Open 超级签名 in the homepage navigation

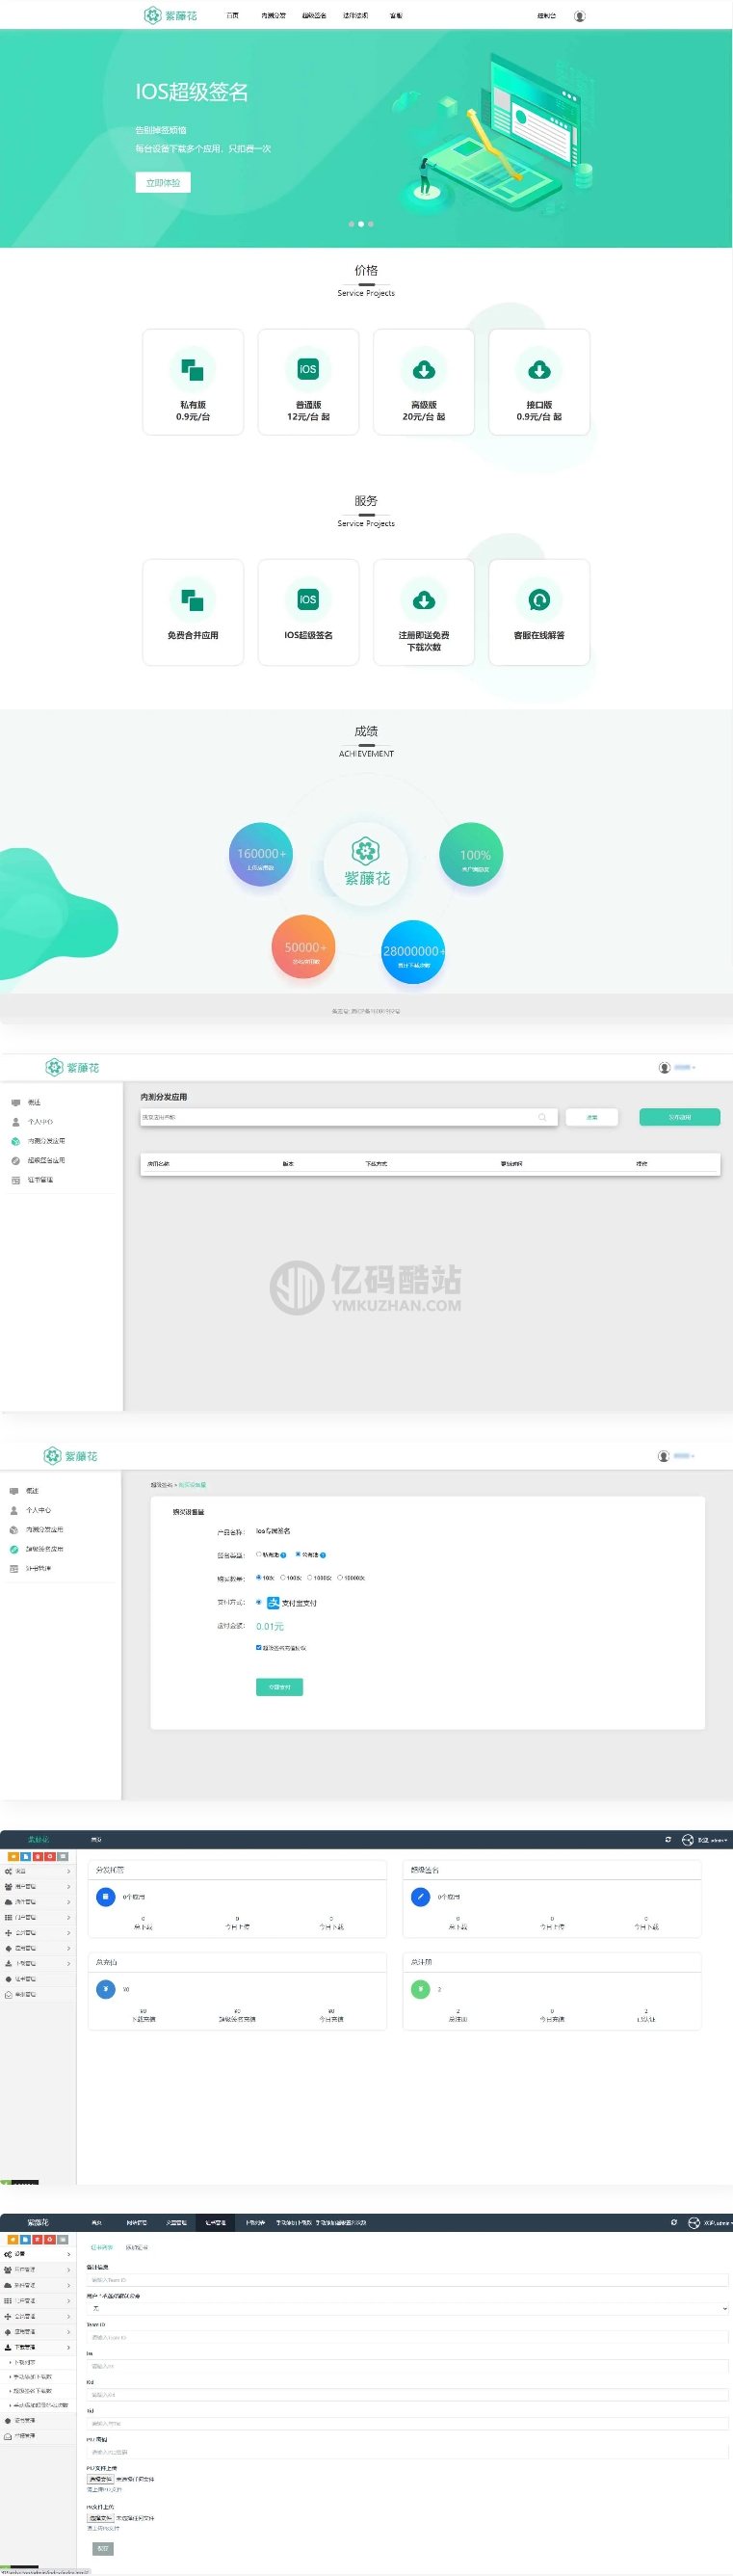click(314, 16)
